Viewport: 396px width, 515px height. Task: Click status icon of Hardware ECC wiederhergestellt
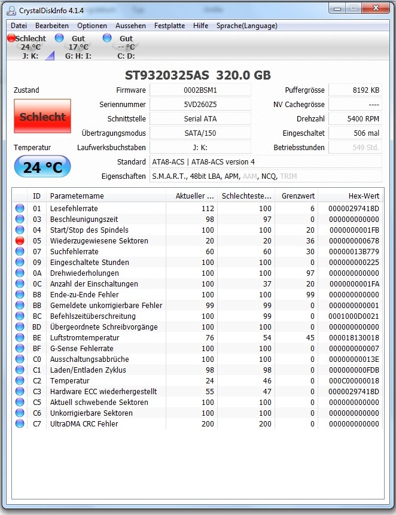click(20, 392)
